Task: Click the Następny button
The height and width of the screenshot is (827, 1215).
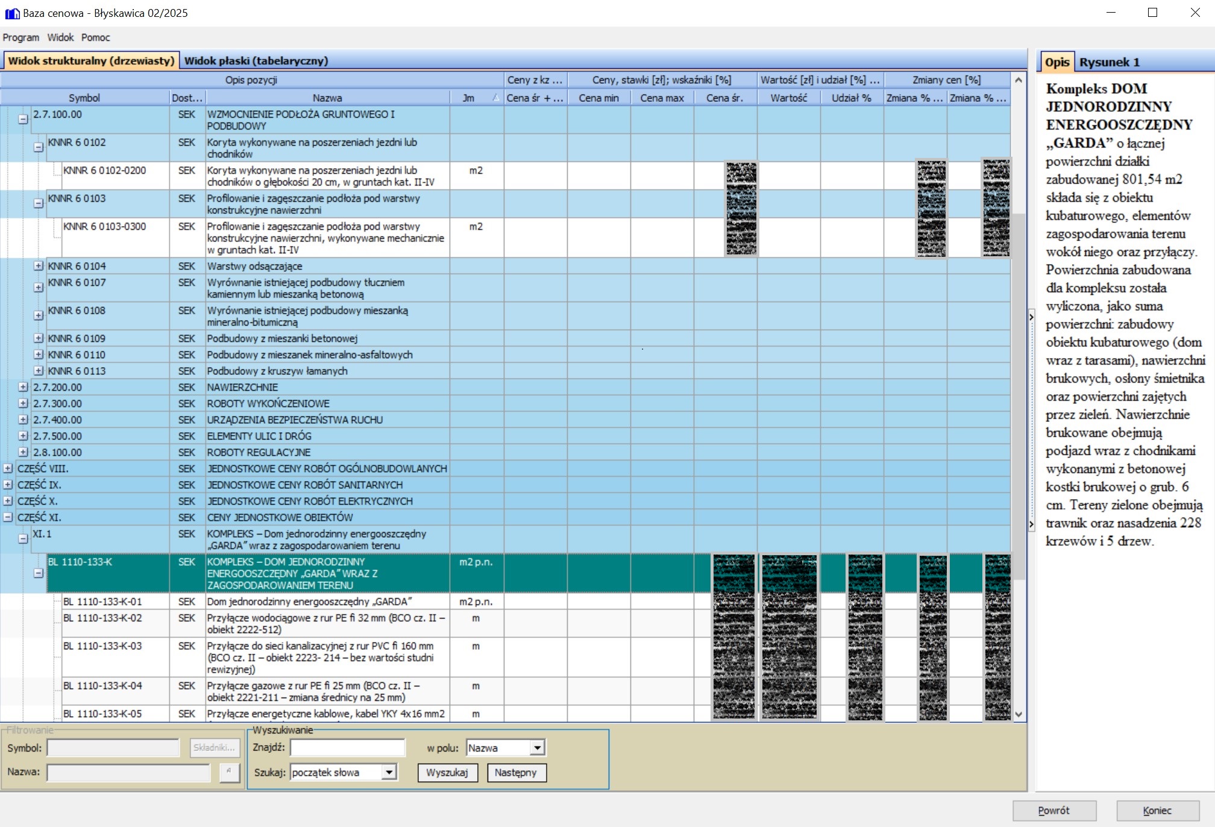Action: [516, 773]
